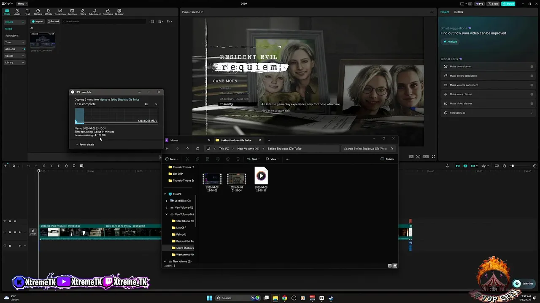Open the Templates panel
Image resolution: width=540 pixels, height=303 pixels.
108,12
